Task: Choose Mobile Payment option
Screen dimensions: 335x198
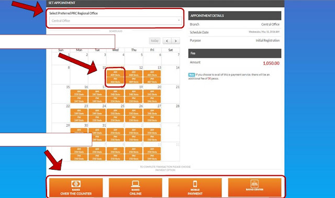Action: 195,188
